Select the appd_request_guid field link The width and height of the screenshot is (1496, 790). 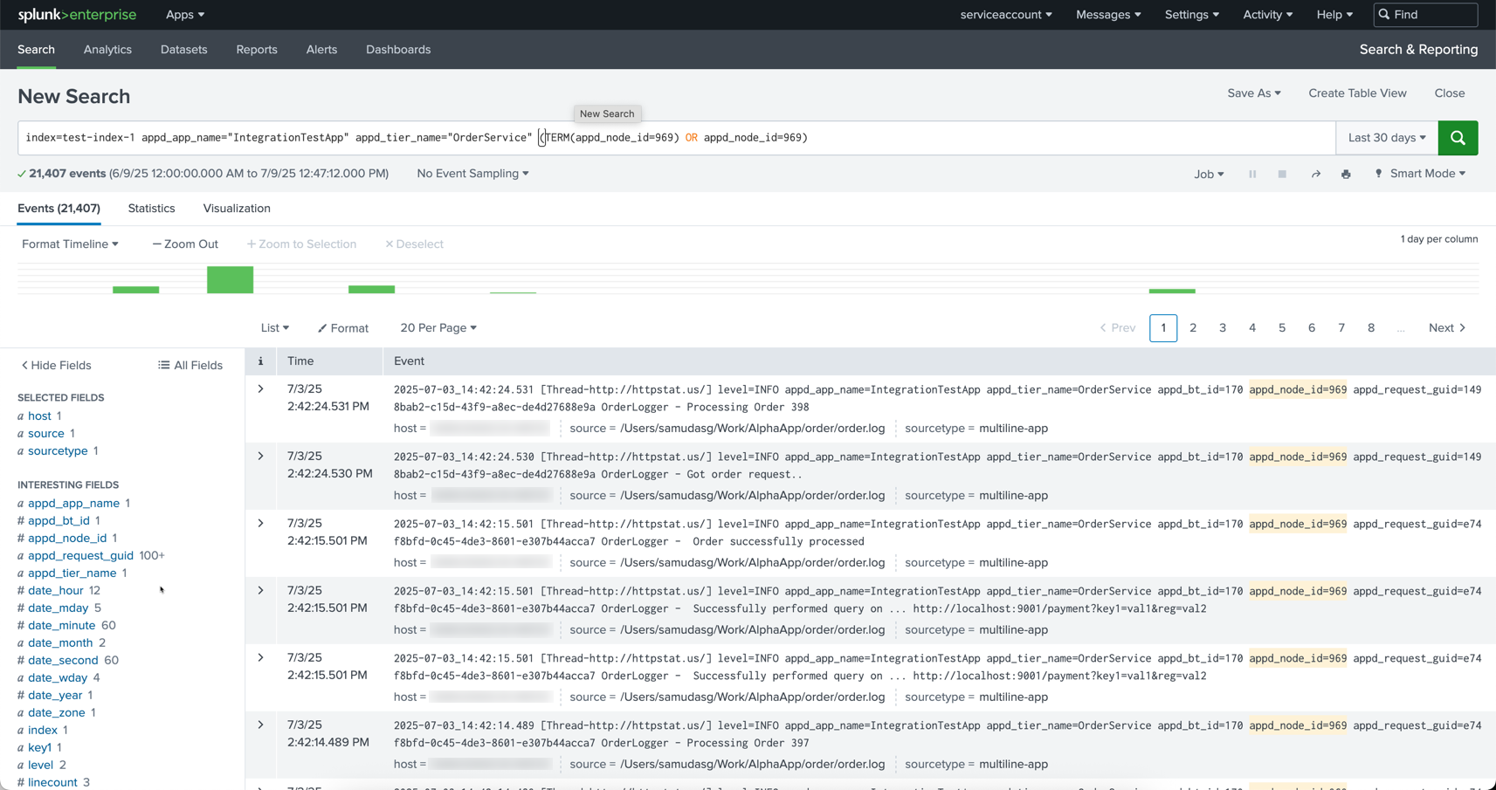point(80,556)
